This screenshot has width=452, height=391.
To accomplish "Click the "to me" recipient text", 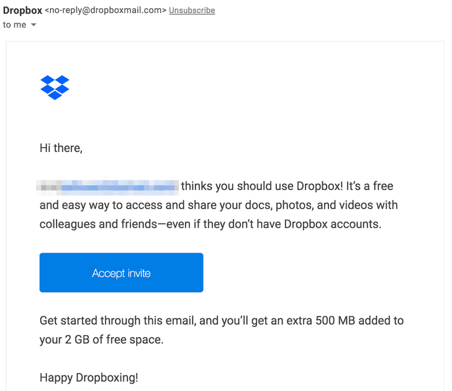I will [15, 25].
